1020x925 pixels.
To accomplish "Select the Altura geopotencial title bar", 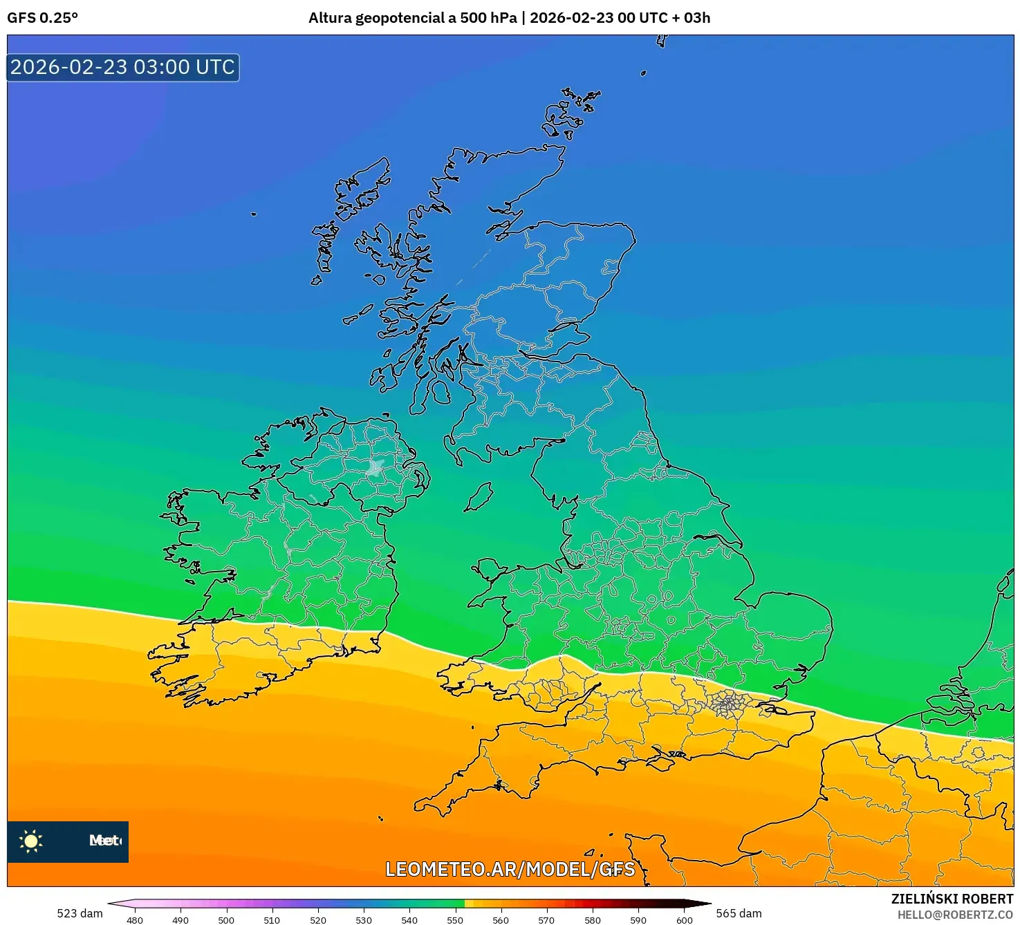I will (x=510, y=19).
